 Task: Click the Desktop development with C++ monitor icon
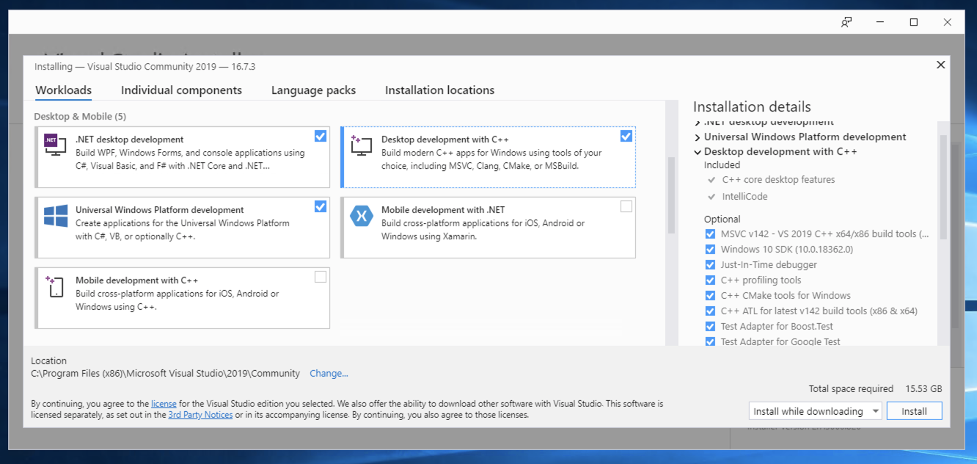point(362,145)
